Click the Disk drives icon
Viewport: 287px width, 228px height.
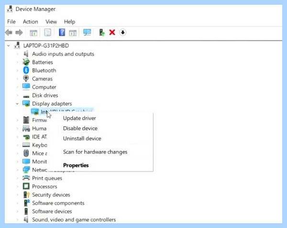(26, 96)
